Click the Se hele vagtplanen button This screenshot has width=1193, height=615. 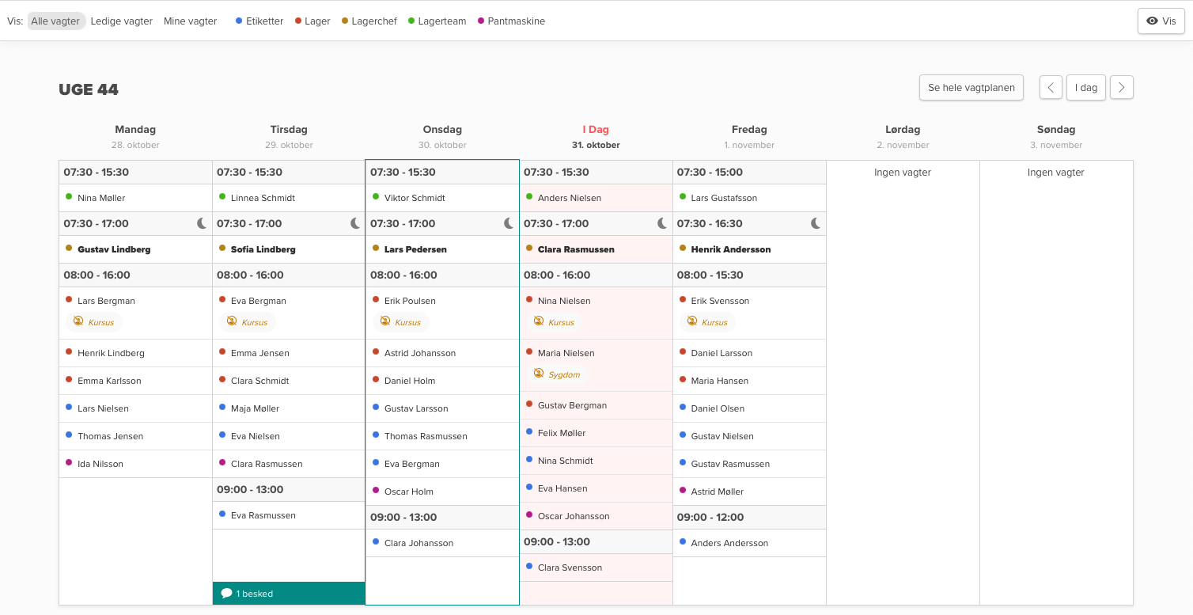click(x=971, y=88)
